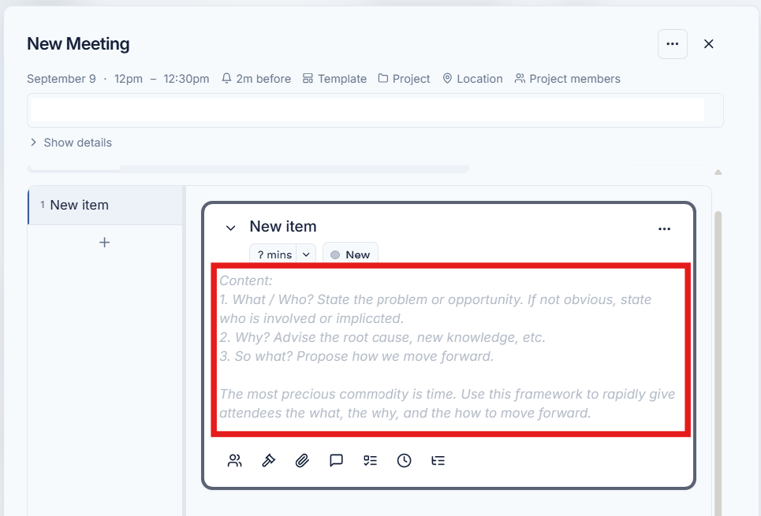
Task: Attach a file using the paperclip icon
Action: tap(302, 460)
